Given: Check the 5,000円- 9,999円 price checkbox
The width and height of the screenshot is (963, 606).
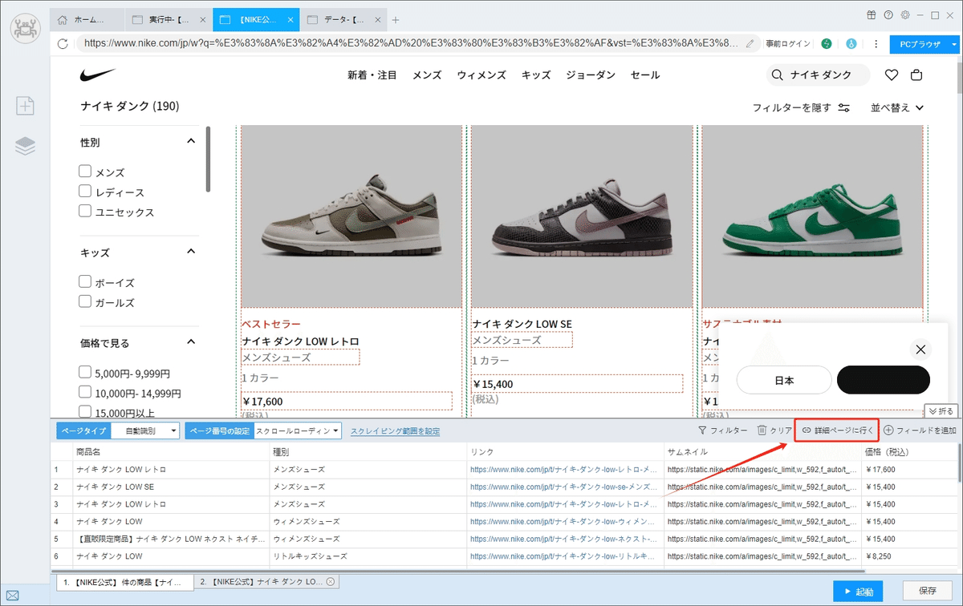Looking at the screenshot, I should 85,373.
